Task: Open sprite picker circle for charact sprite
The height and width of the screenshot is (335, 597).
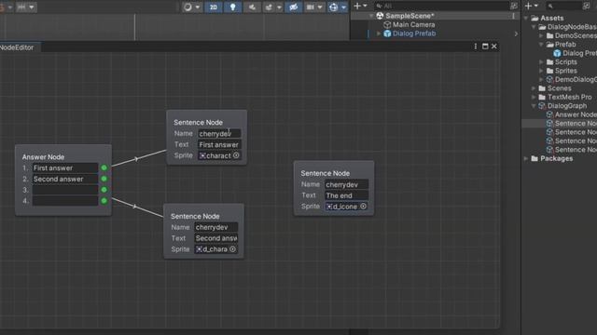Action: [x=236, y=155]
